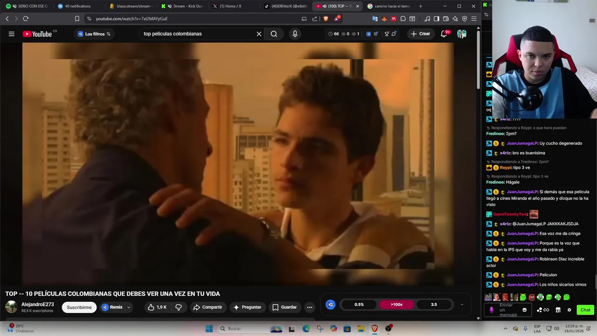Open the MetaMask fox extension

pos(384,19)
